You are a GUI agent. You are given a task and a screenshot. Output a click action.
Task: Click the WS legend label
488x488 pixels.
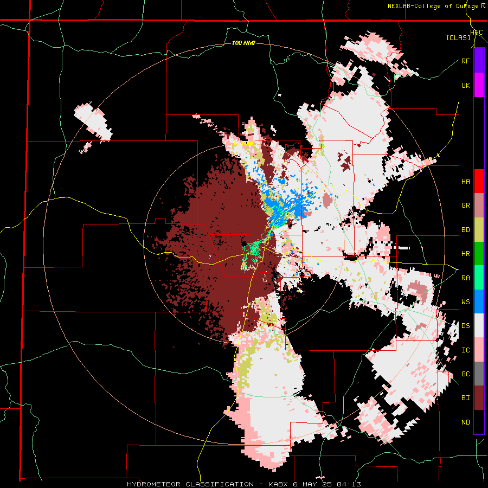466,302
